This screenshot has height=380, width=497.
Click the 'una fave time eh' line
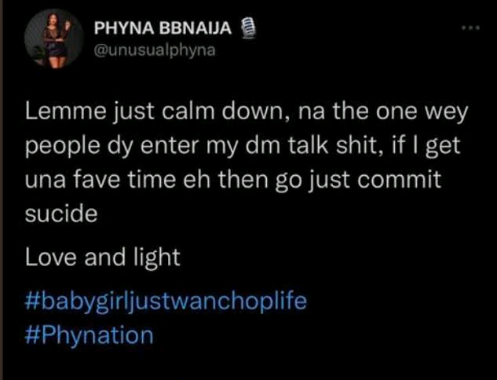coord(117,180)
